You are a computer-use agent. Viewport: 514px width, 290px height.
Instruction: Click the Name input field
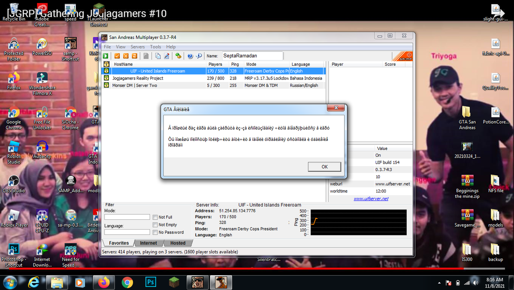252,56
